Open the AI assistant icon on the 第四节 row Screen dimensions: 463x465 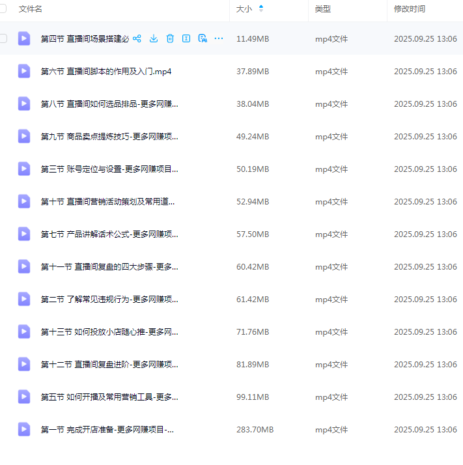coord(203,38)
